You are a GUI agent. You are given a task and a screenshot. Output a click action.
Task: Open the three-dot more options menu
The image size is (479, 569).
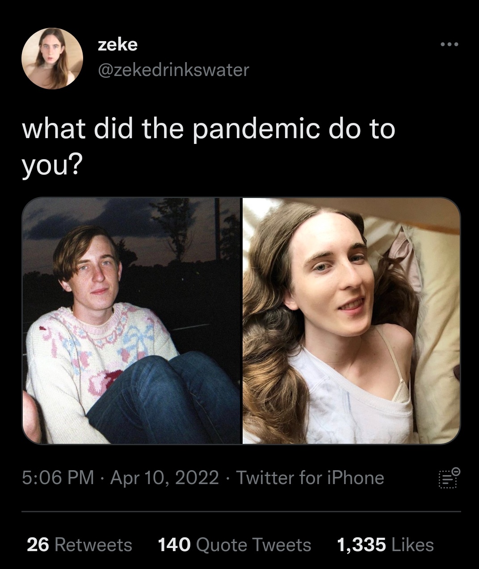coord(449,44)
